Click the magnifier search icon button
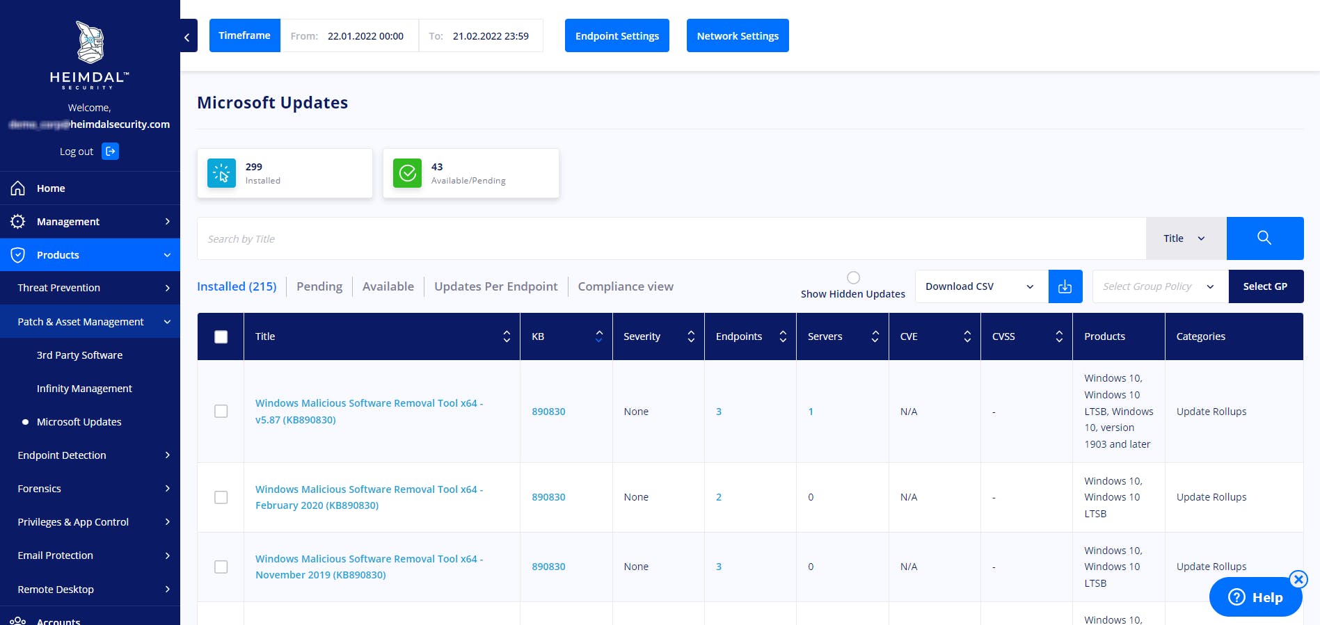This screenshot has height=625, width=1320. point(1264,238)
